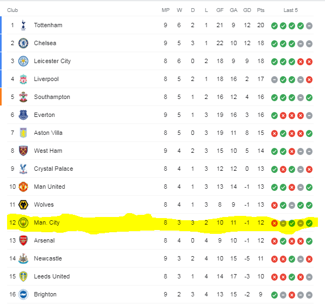Open the Brighton team link
Screen dimensions: 325x304
coord(45,294)
